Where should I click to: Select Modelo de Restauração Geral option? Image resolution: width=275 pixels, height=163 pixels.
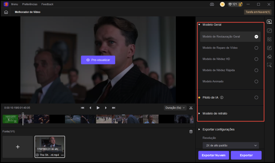230,37
